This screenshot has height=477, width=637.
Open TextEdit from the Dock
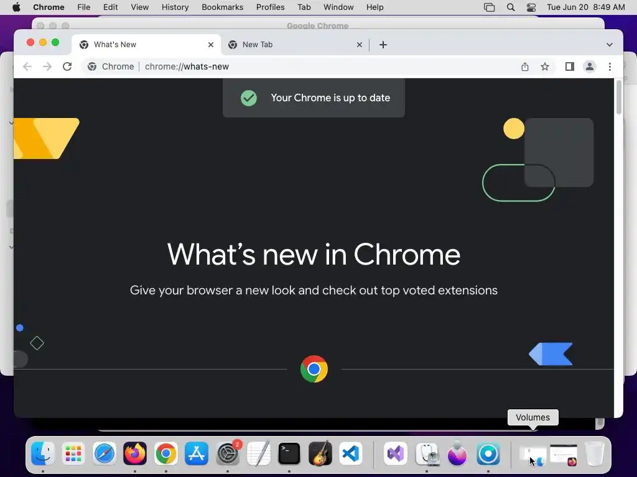click(x=258, y=453)
